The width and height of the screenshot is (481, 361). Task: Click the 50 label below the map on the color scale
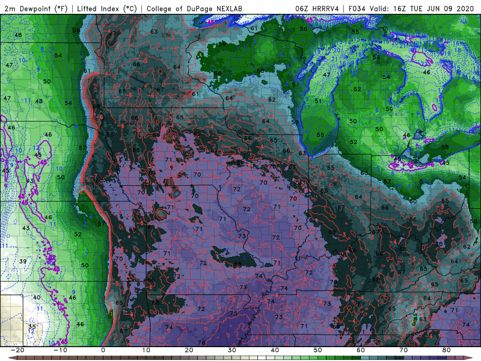(x=318, y=350)
